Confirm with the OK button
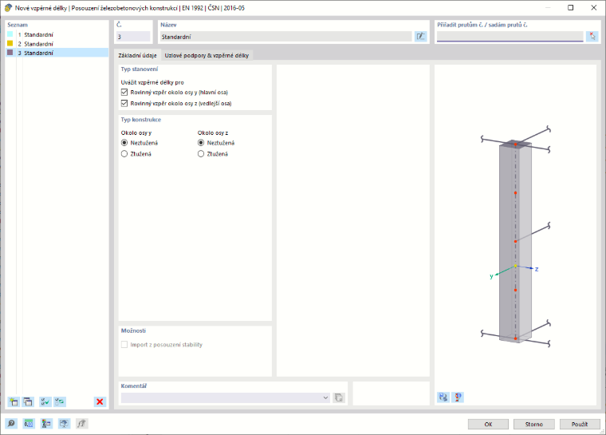This screenshot has height=435, width=606. point(488,424)
